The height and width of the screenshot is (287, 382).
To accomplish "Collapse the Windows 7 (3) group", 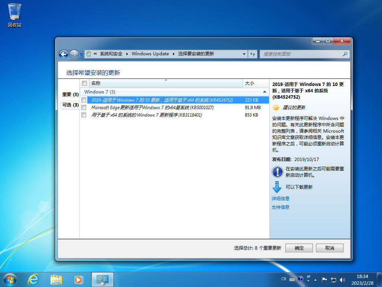I will (264, 92).
